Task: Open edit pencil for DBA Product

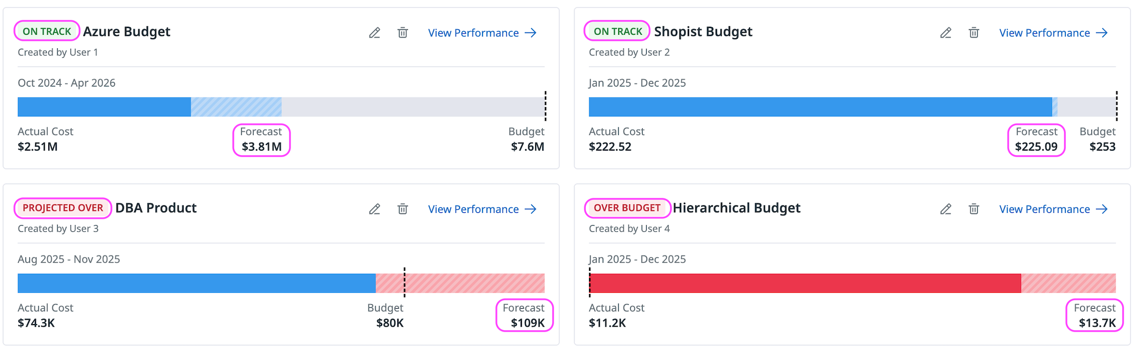Action: (x=375, y=209)
